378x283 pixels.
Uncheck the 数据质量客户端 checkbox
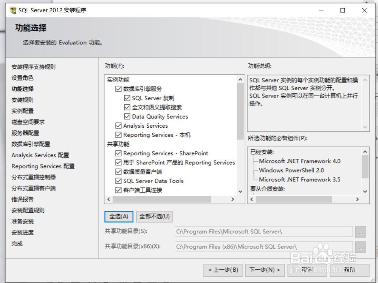coord(118,172)
